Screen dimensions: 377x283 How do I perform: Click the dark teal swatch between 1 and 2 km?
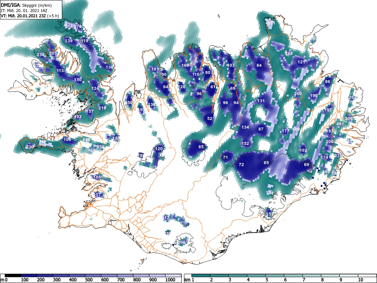[201, 276]
